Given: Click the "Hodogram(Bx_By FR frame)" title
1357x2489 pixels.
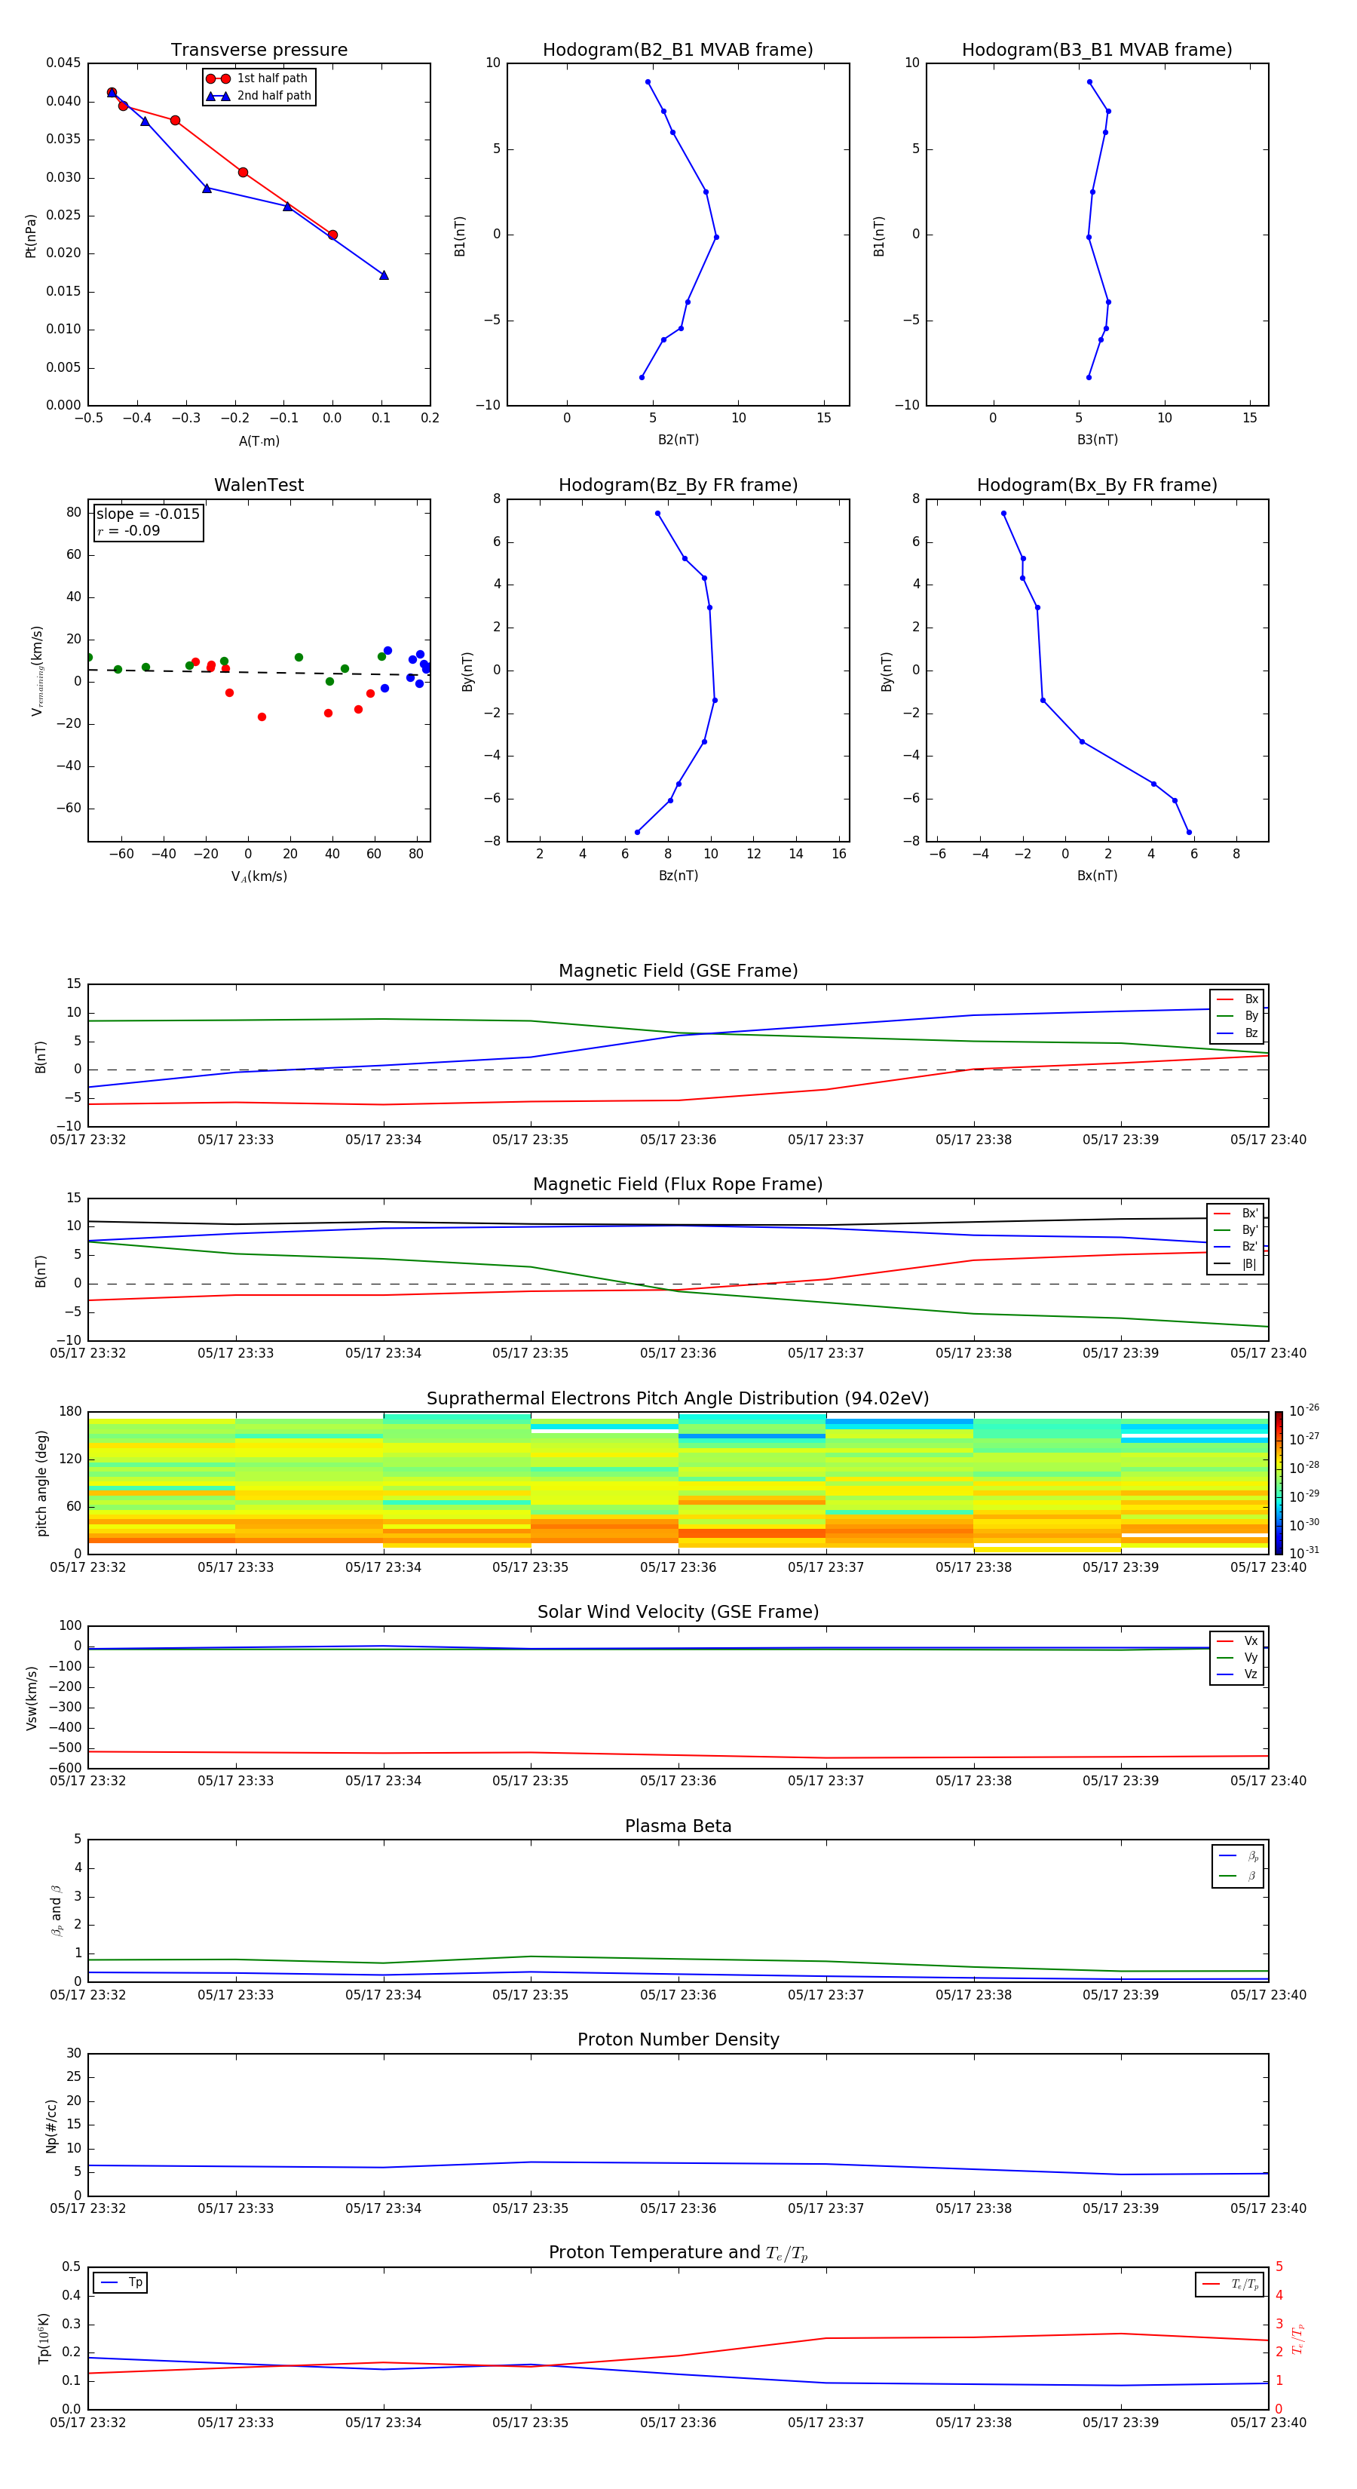Looking at the screenshot, I should click(1097, 485).
